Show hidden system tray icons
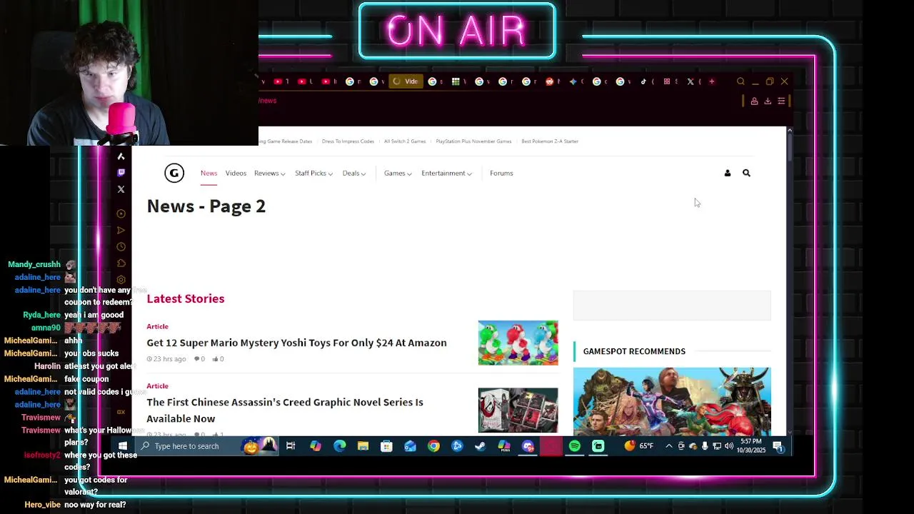 tap(668, 446)
